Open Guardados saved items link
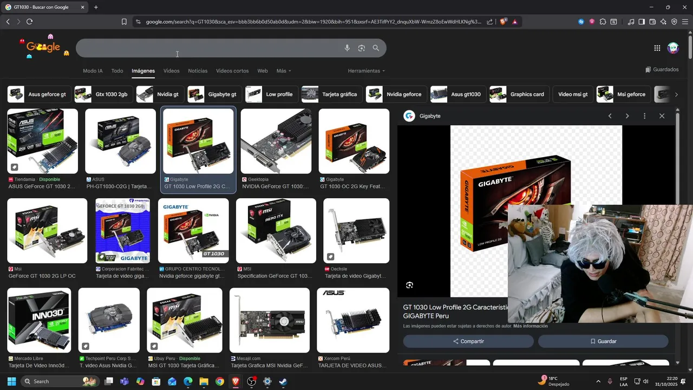 point(662,69)
